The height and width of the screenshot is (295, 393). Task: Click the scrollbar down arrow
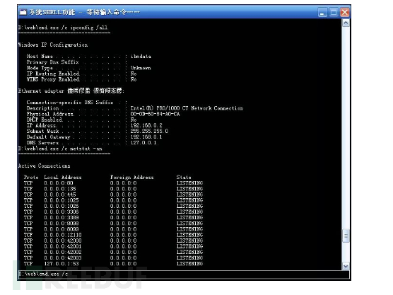[346, 266]
